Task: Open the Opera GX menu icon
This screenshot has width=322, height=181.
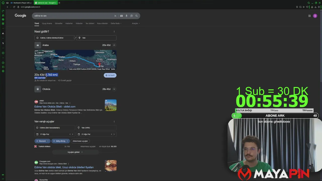Action: click(3, 3)
